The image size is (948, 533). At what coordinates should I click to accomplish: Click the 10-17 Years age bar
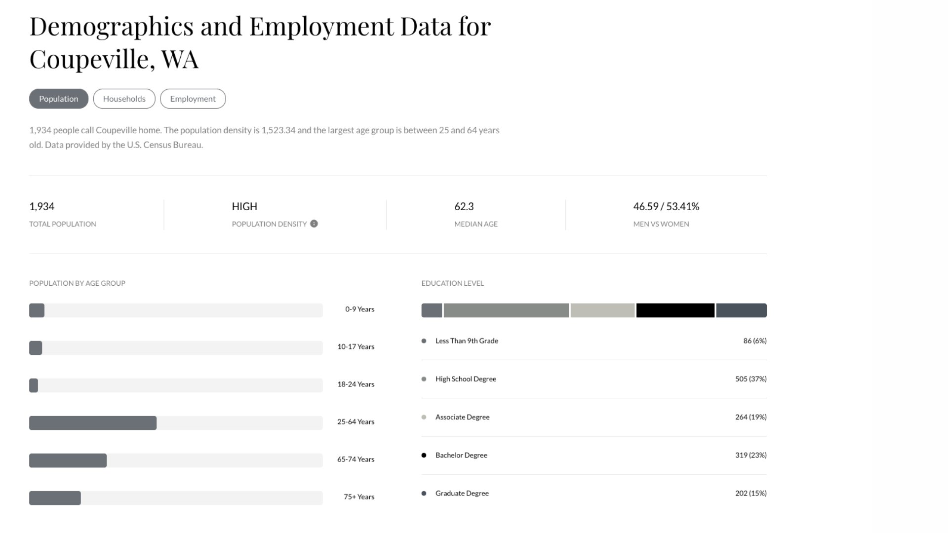pyautogui.click(x=36, y=348)
